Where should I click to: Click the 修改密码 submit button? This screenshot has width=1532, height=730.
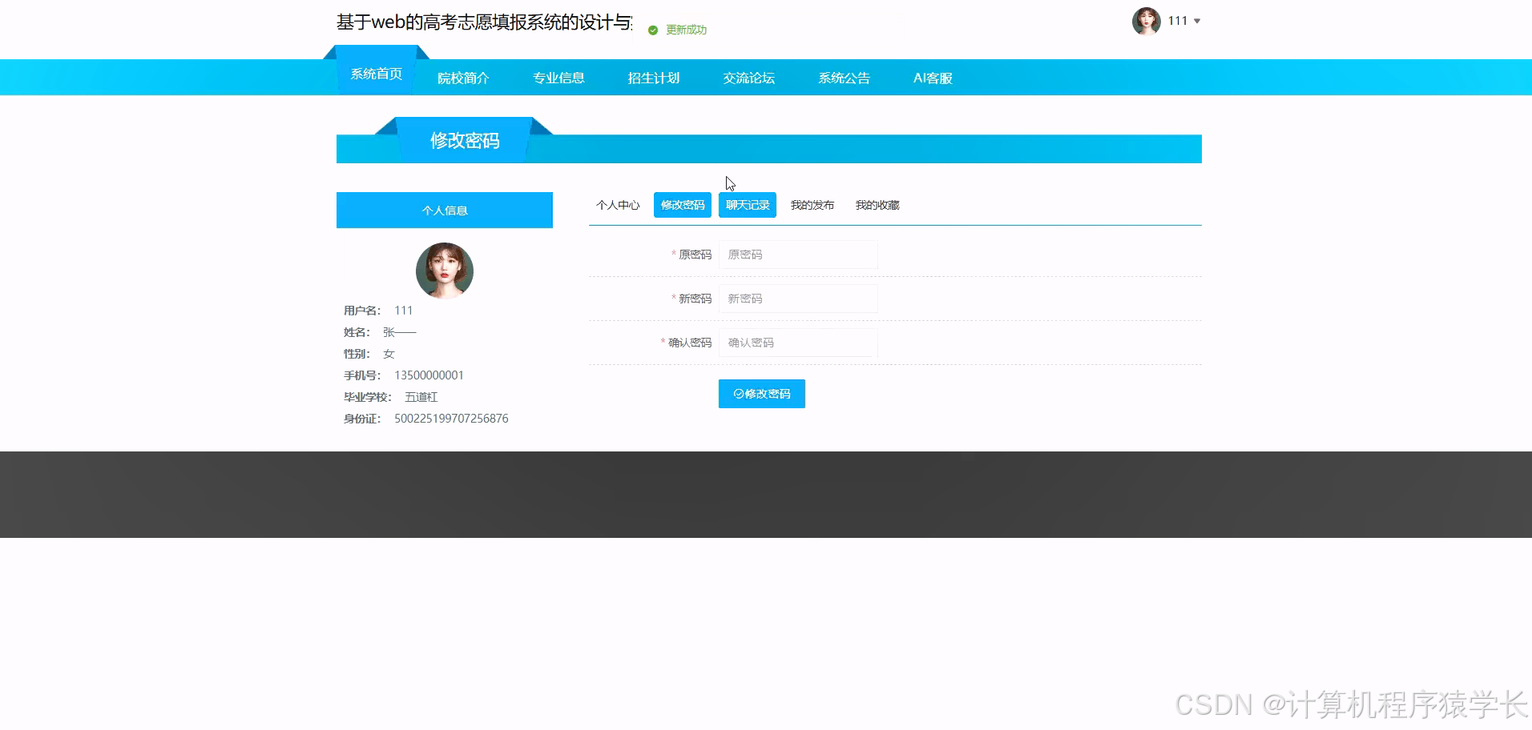click(x=761, y=394)
